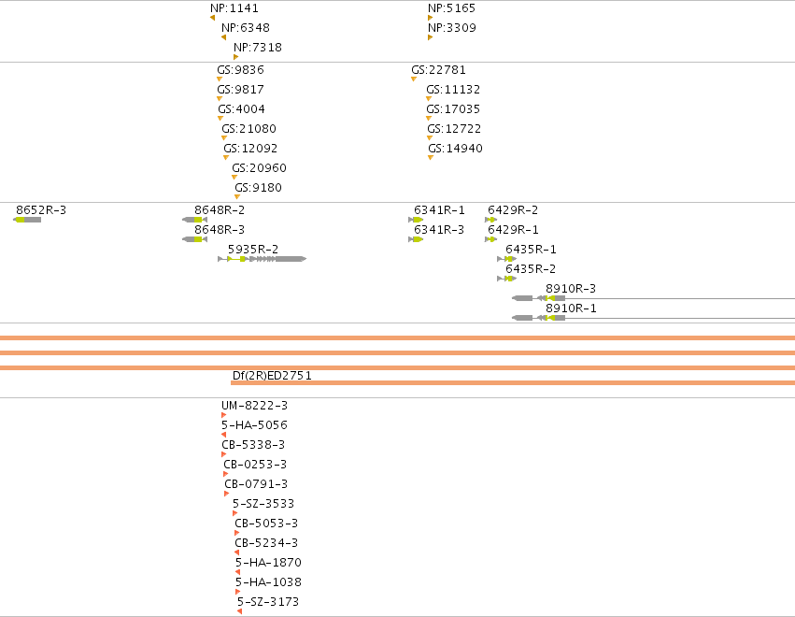The width and height of the screenshot is (795, 617).
Task: Select the GS:12092 insertion label
Action: coord(250,149)
